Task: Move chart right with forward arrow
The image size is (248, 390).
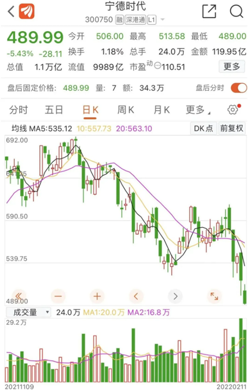Action: [175, 296]
